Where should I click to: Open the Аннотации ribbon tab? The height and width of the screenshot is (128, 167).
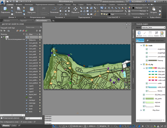click(x=29, y=4)
